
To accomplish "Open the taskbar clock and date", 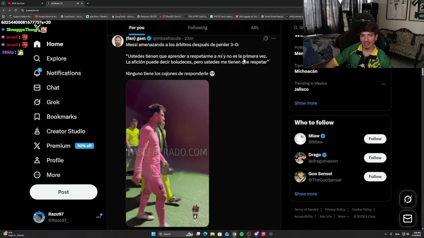I will [416, 234].
